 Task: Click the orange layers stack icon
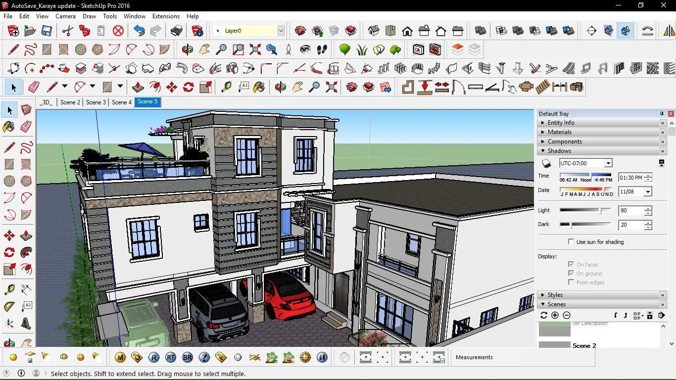click(458, 49)
